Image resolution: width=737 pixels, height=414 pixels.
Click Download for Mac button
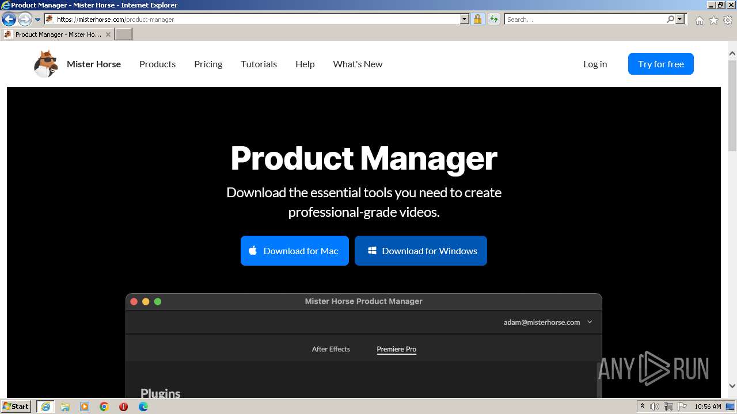click(295, 251)
